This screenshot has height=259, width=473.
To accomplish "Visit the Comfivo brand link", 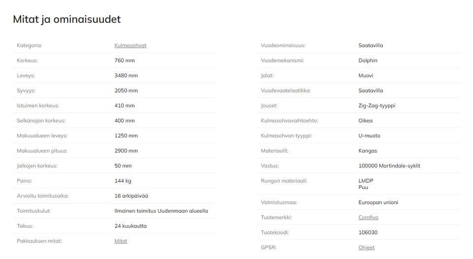I will pyautogui.click(x=369, y=217).
